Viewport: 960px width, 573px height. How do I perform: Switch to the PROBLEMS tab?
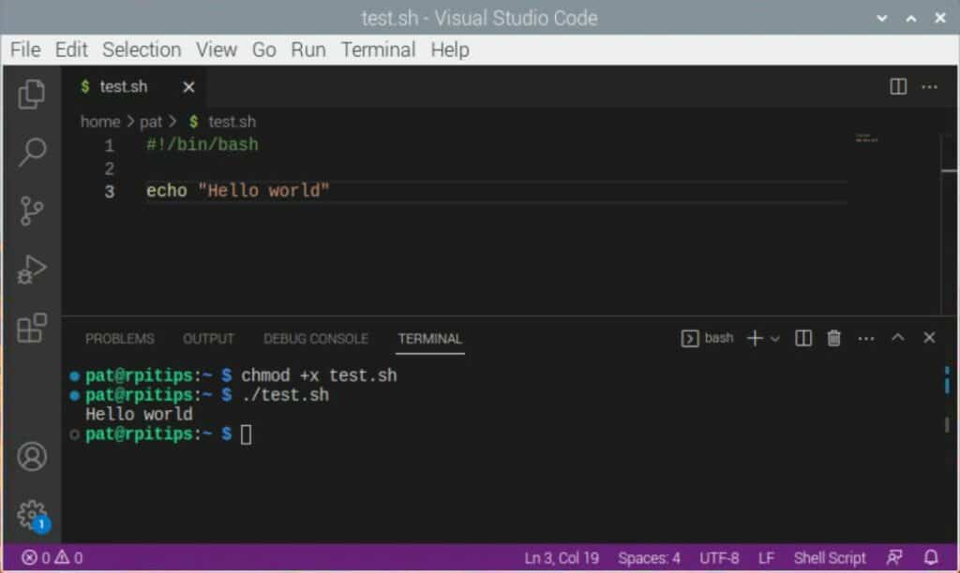[x=119, y=339]
